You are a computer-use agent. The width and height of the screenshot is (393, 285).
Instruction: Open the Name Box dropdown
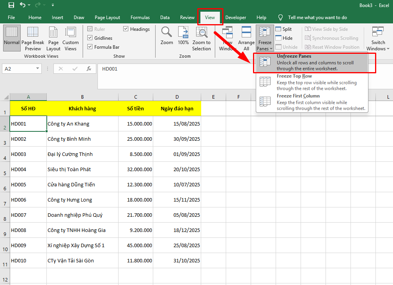pyautogui.click(x=38, y=68)
